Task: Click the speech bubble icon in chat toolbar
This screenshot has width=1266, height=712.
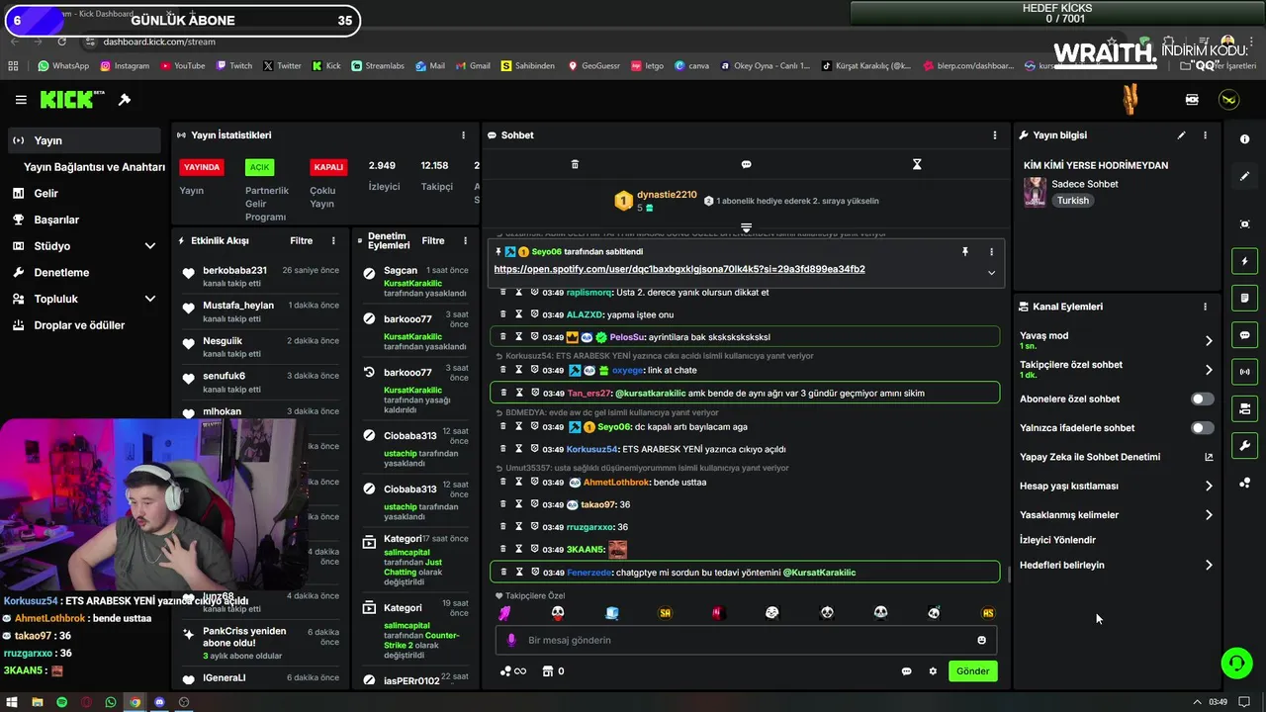Action: [x=746, y=164]
